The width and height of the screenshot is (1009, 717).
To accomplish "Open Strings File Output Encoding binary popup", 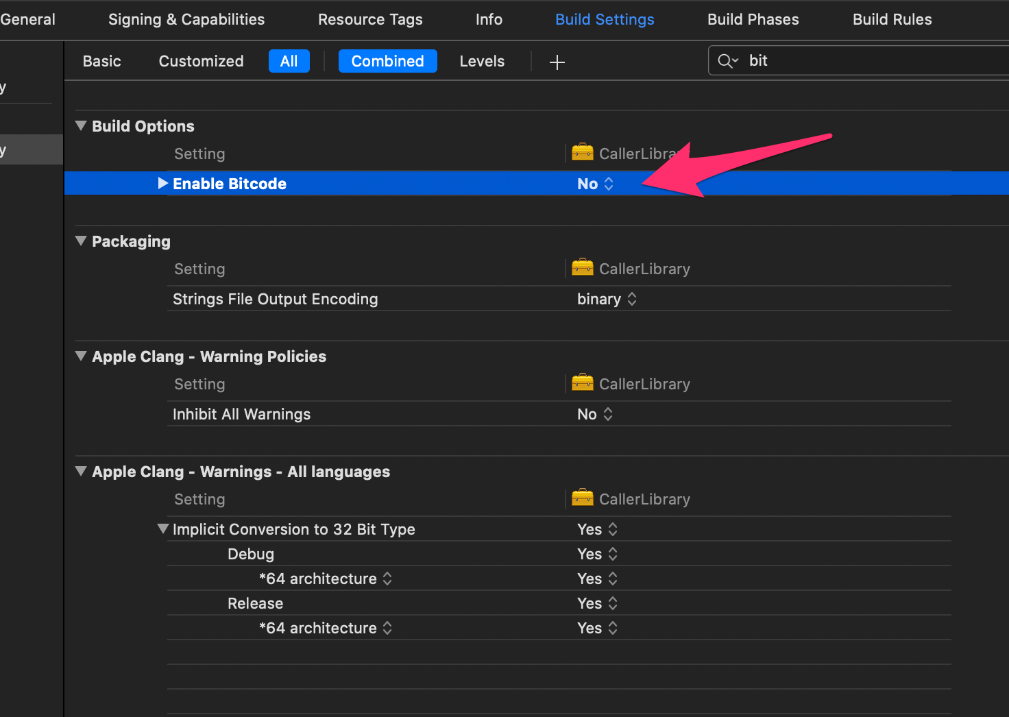I will point(607,299).
